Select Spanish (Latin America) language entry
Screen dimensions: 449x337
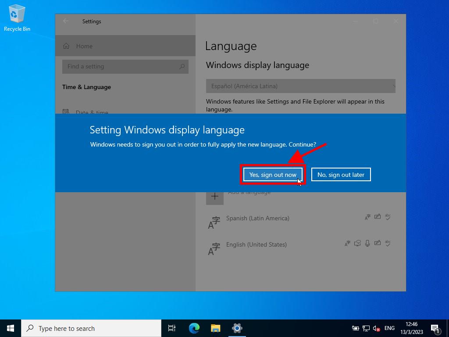pyautogui.click(x=257, y=219)
